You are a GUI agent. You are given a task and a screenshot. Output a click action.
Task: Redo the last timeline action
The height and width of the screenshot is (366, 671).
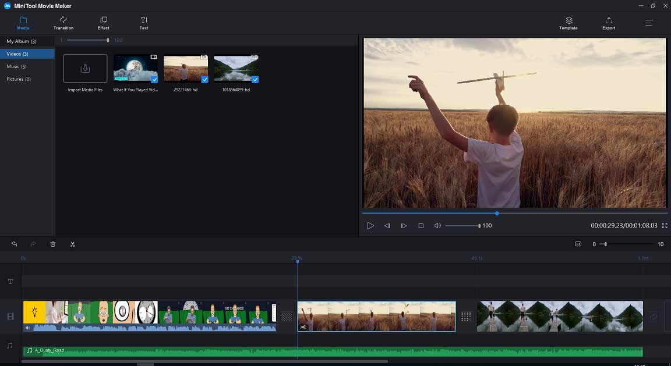coord(33,244)
